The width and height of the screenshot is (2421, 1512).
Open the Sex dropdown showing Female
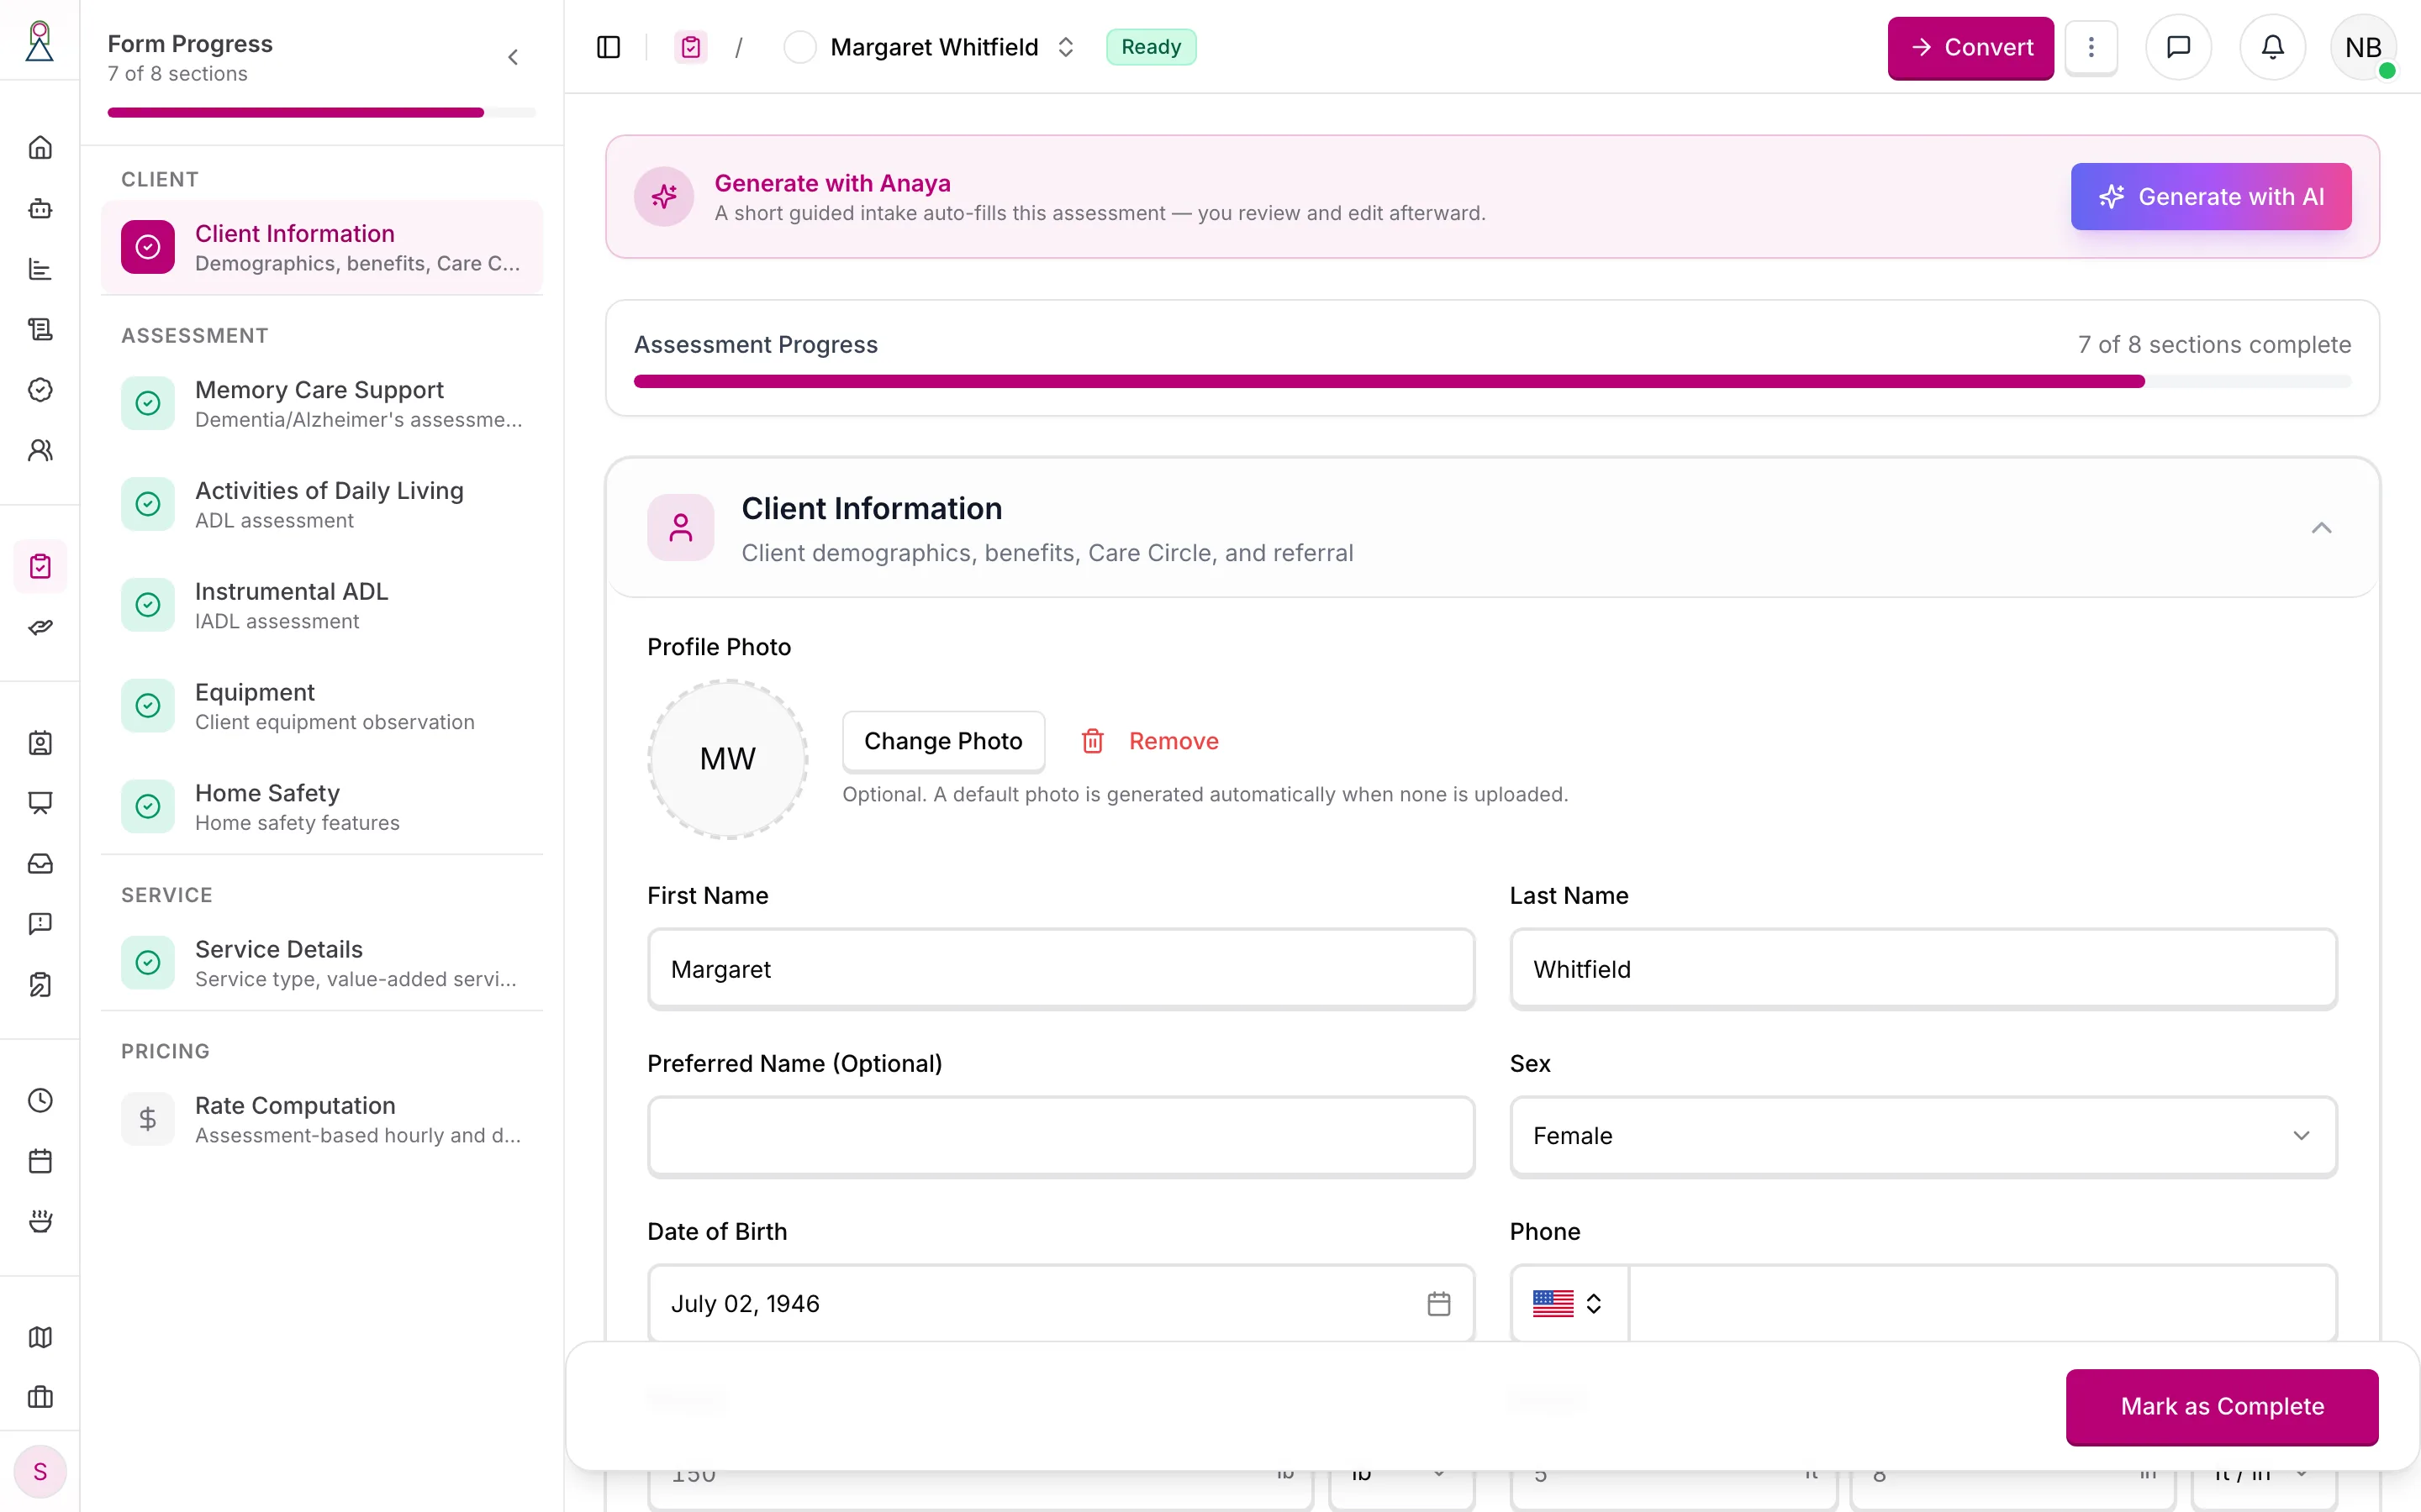[1923, 1136]
